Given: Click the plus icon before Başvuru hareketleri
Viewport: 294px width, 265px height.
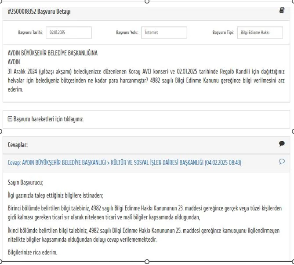Looking at the screenshot, I should pos(10,119).
